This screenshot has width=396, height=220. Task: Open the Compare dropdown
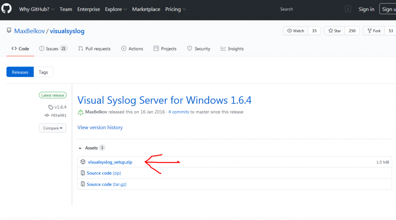(x=53, y=128)
